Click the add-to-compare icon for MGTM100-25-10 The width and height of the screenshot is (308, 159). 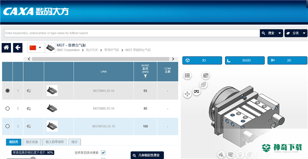tap(29, 126)
